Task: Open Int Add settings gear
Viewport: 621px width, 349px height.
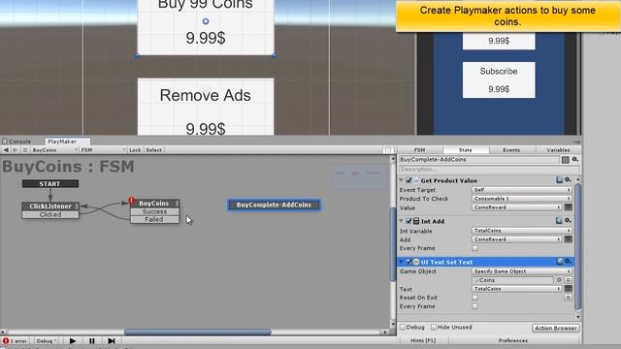Action: (x=568, y=221)
